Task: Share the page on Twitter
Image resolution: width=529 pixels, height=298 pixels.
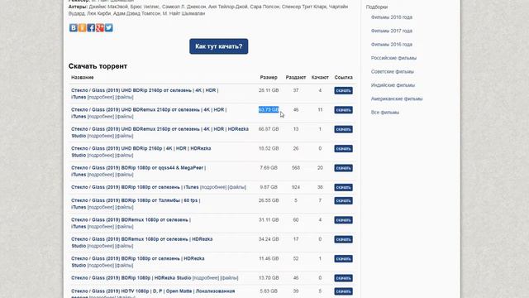Action: [108, 27]
